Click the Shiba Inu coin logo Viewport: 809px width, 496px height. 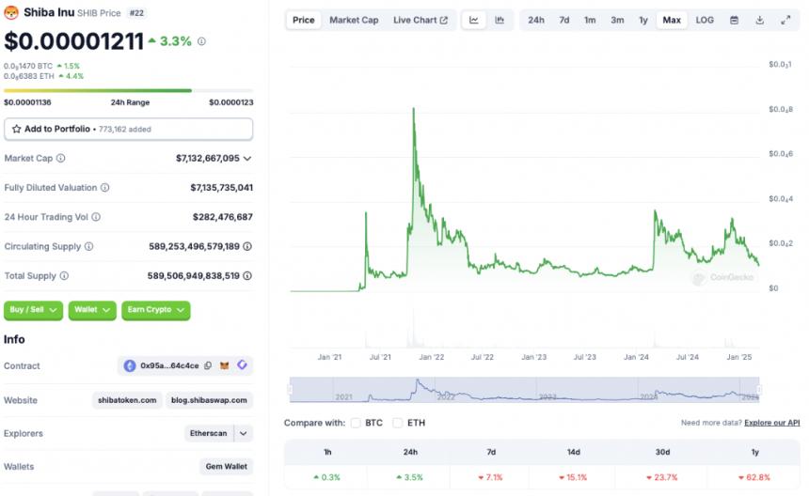coord(11,12)
